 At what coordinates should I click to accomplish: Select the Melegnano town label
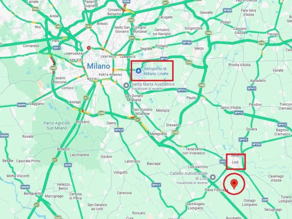[x=158, y=134]
